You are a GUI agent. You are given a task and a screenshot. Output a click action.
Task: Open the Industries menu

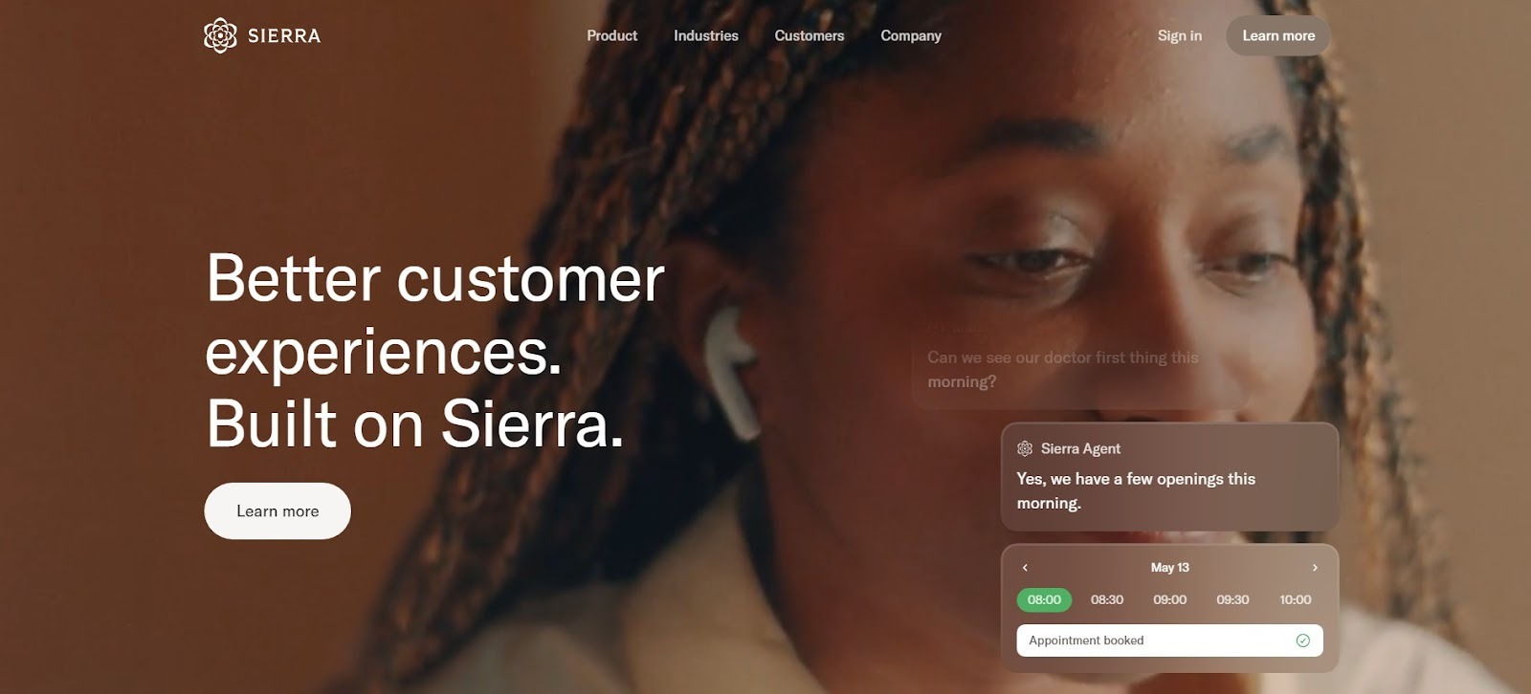(706, 35)
